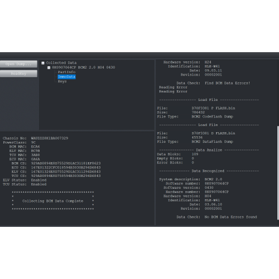Click the Hardware version value H24
Viewport: 279px width, 279px height.
click(x=208, y=62)
